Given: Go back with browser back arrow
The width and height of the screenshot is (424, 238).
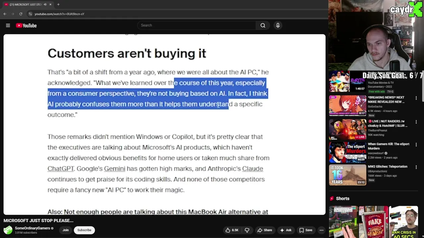Looking at the screenshot, I should tap(5, 14).
